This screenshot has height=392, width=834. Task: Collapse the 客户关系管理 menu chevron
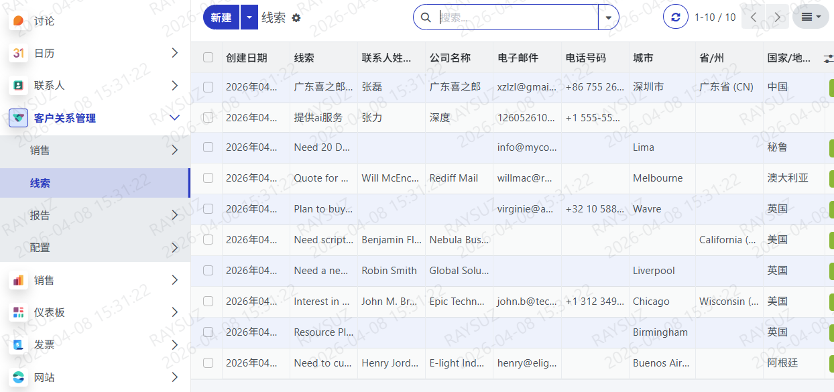pos(174,118)
